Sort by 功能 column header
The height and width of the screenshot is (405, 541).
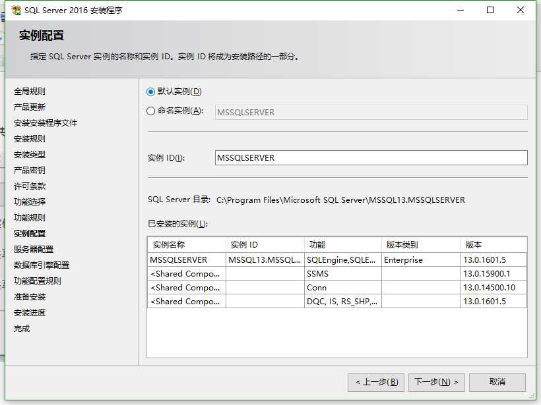coord(343,245)
